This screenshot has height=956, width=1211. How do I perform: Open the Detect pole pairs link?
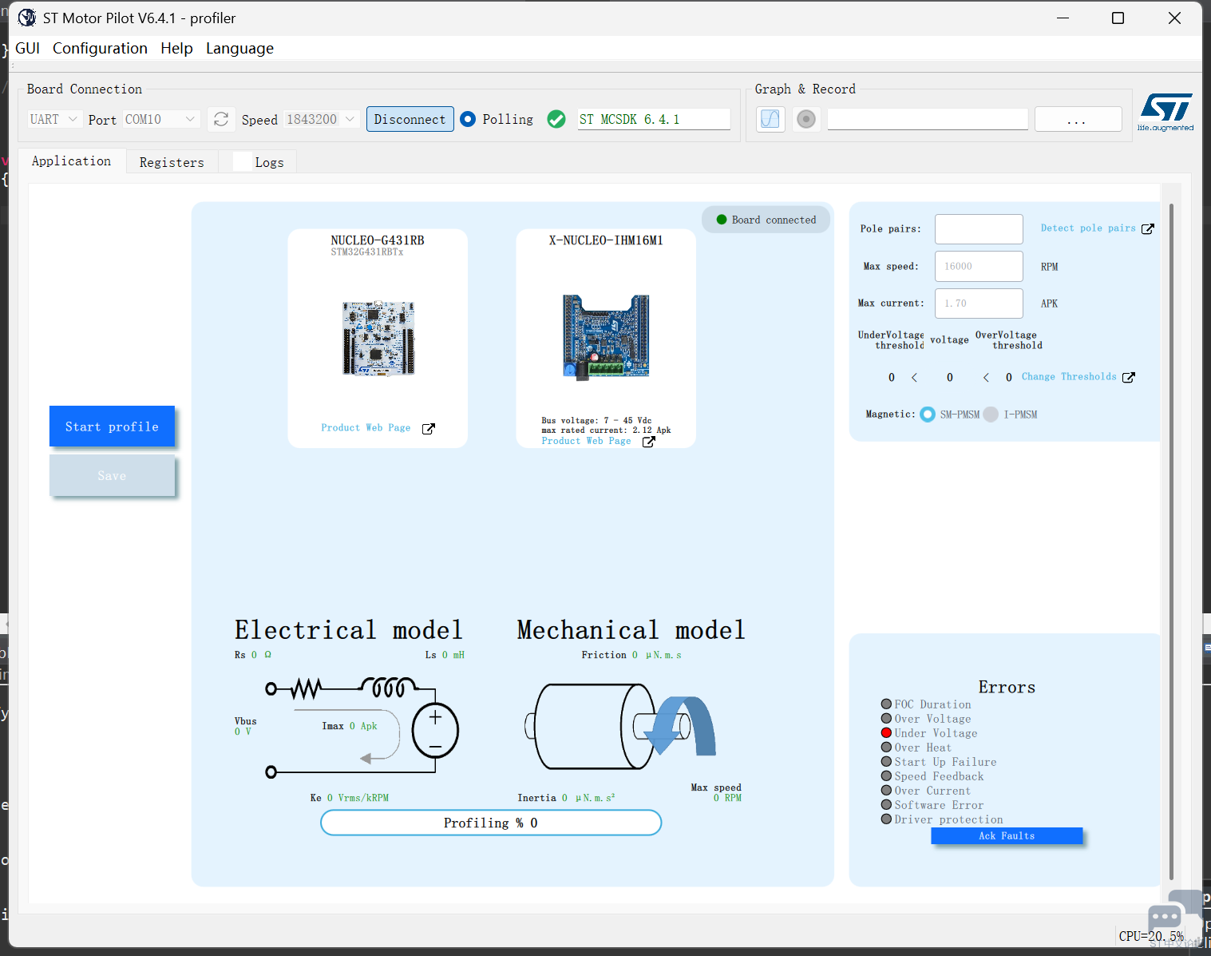coord(1088,228)
